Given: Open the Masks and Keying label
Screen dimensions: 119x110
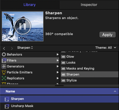Looking at the screenshot, I should [x=80, y=68].
